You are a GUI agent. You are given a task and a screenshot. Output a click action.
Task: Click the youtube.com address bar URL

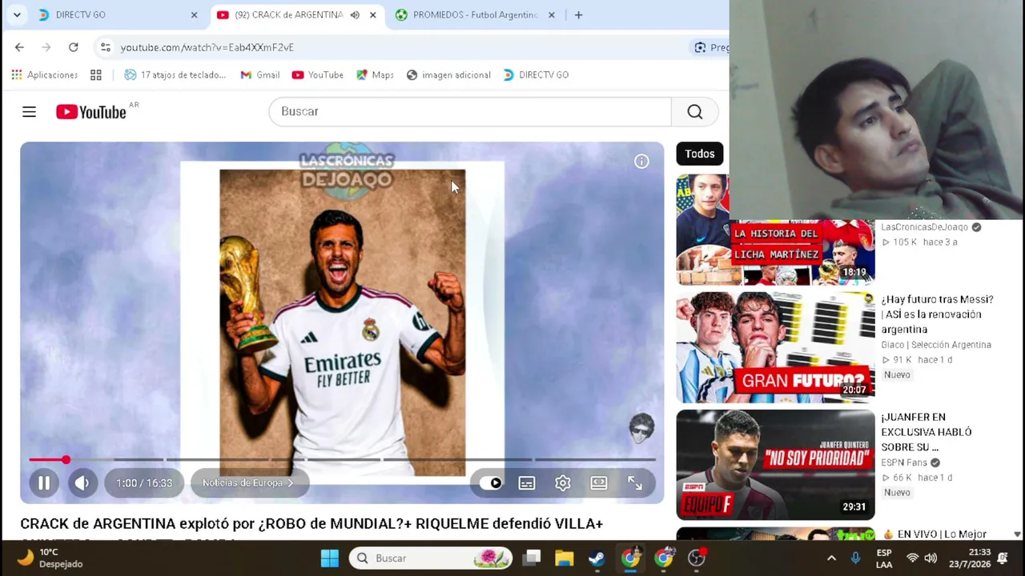point(207,47)
